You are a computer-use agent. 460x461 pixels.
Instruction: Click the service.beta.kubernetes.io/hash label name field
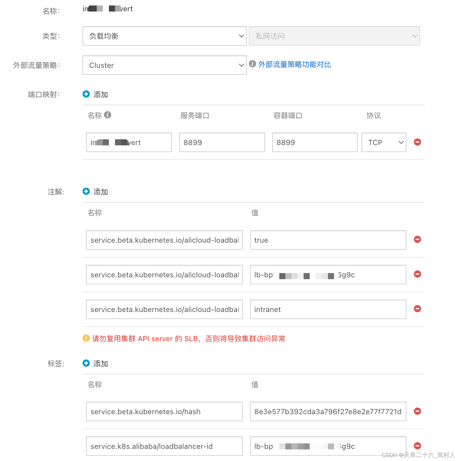point(165,411)
